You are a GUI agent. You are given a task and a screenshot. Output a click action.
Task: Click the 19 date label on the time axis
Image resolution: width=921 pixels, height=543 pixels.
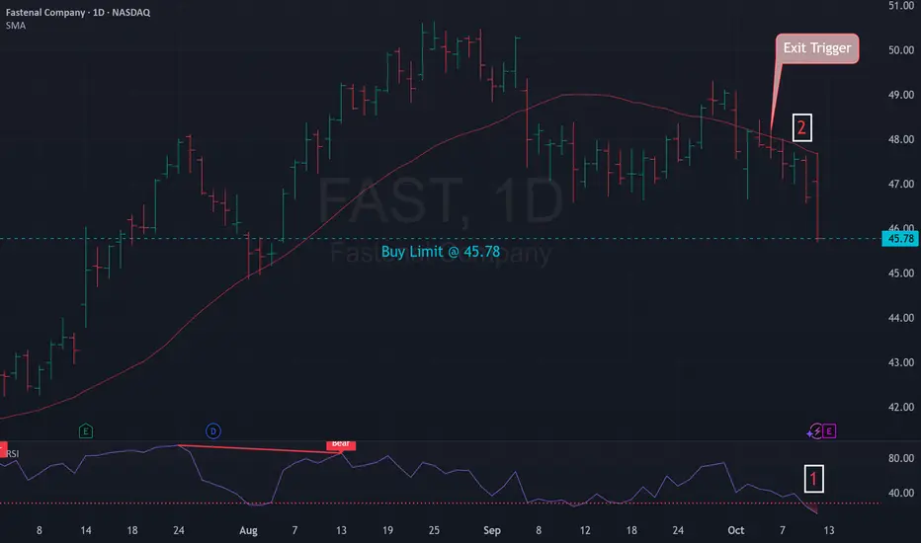tap(387, 531)
